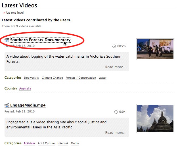Click Read more under Southern Forests description

click(116, 67)
